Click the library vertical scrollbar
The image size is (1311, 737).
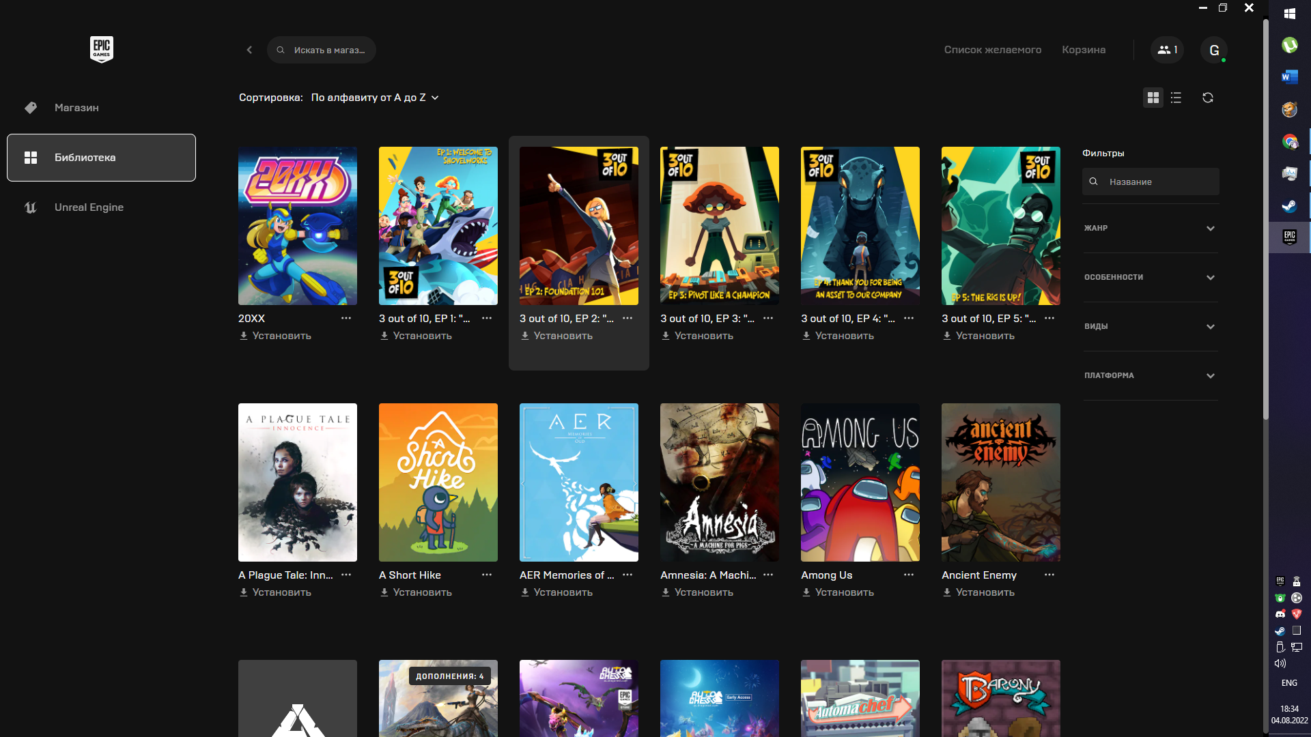[1265, 218]
